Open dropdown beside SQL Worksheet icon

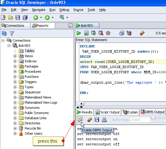click(67, 18)
